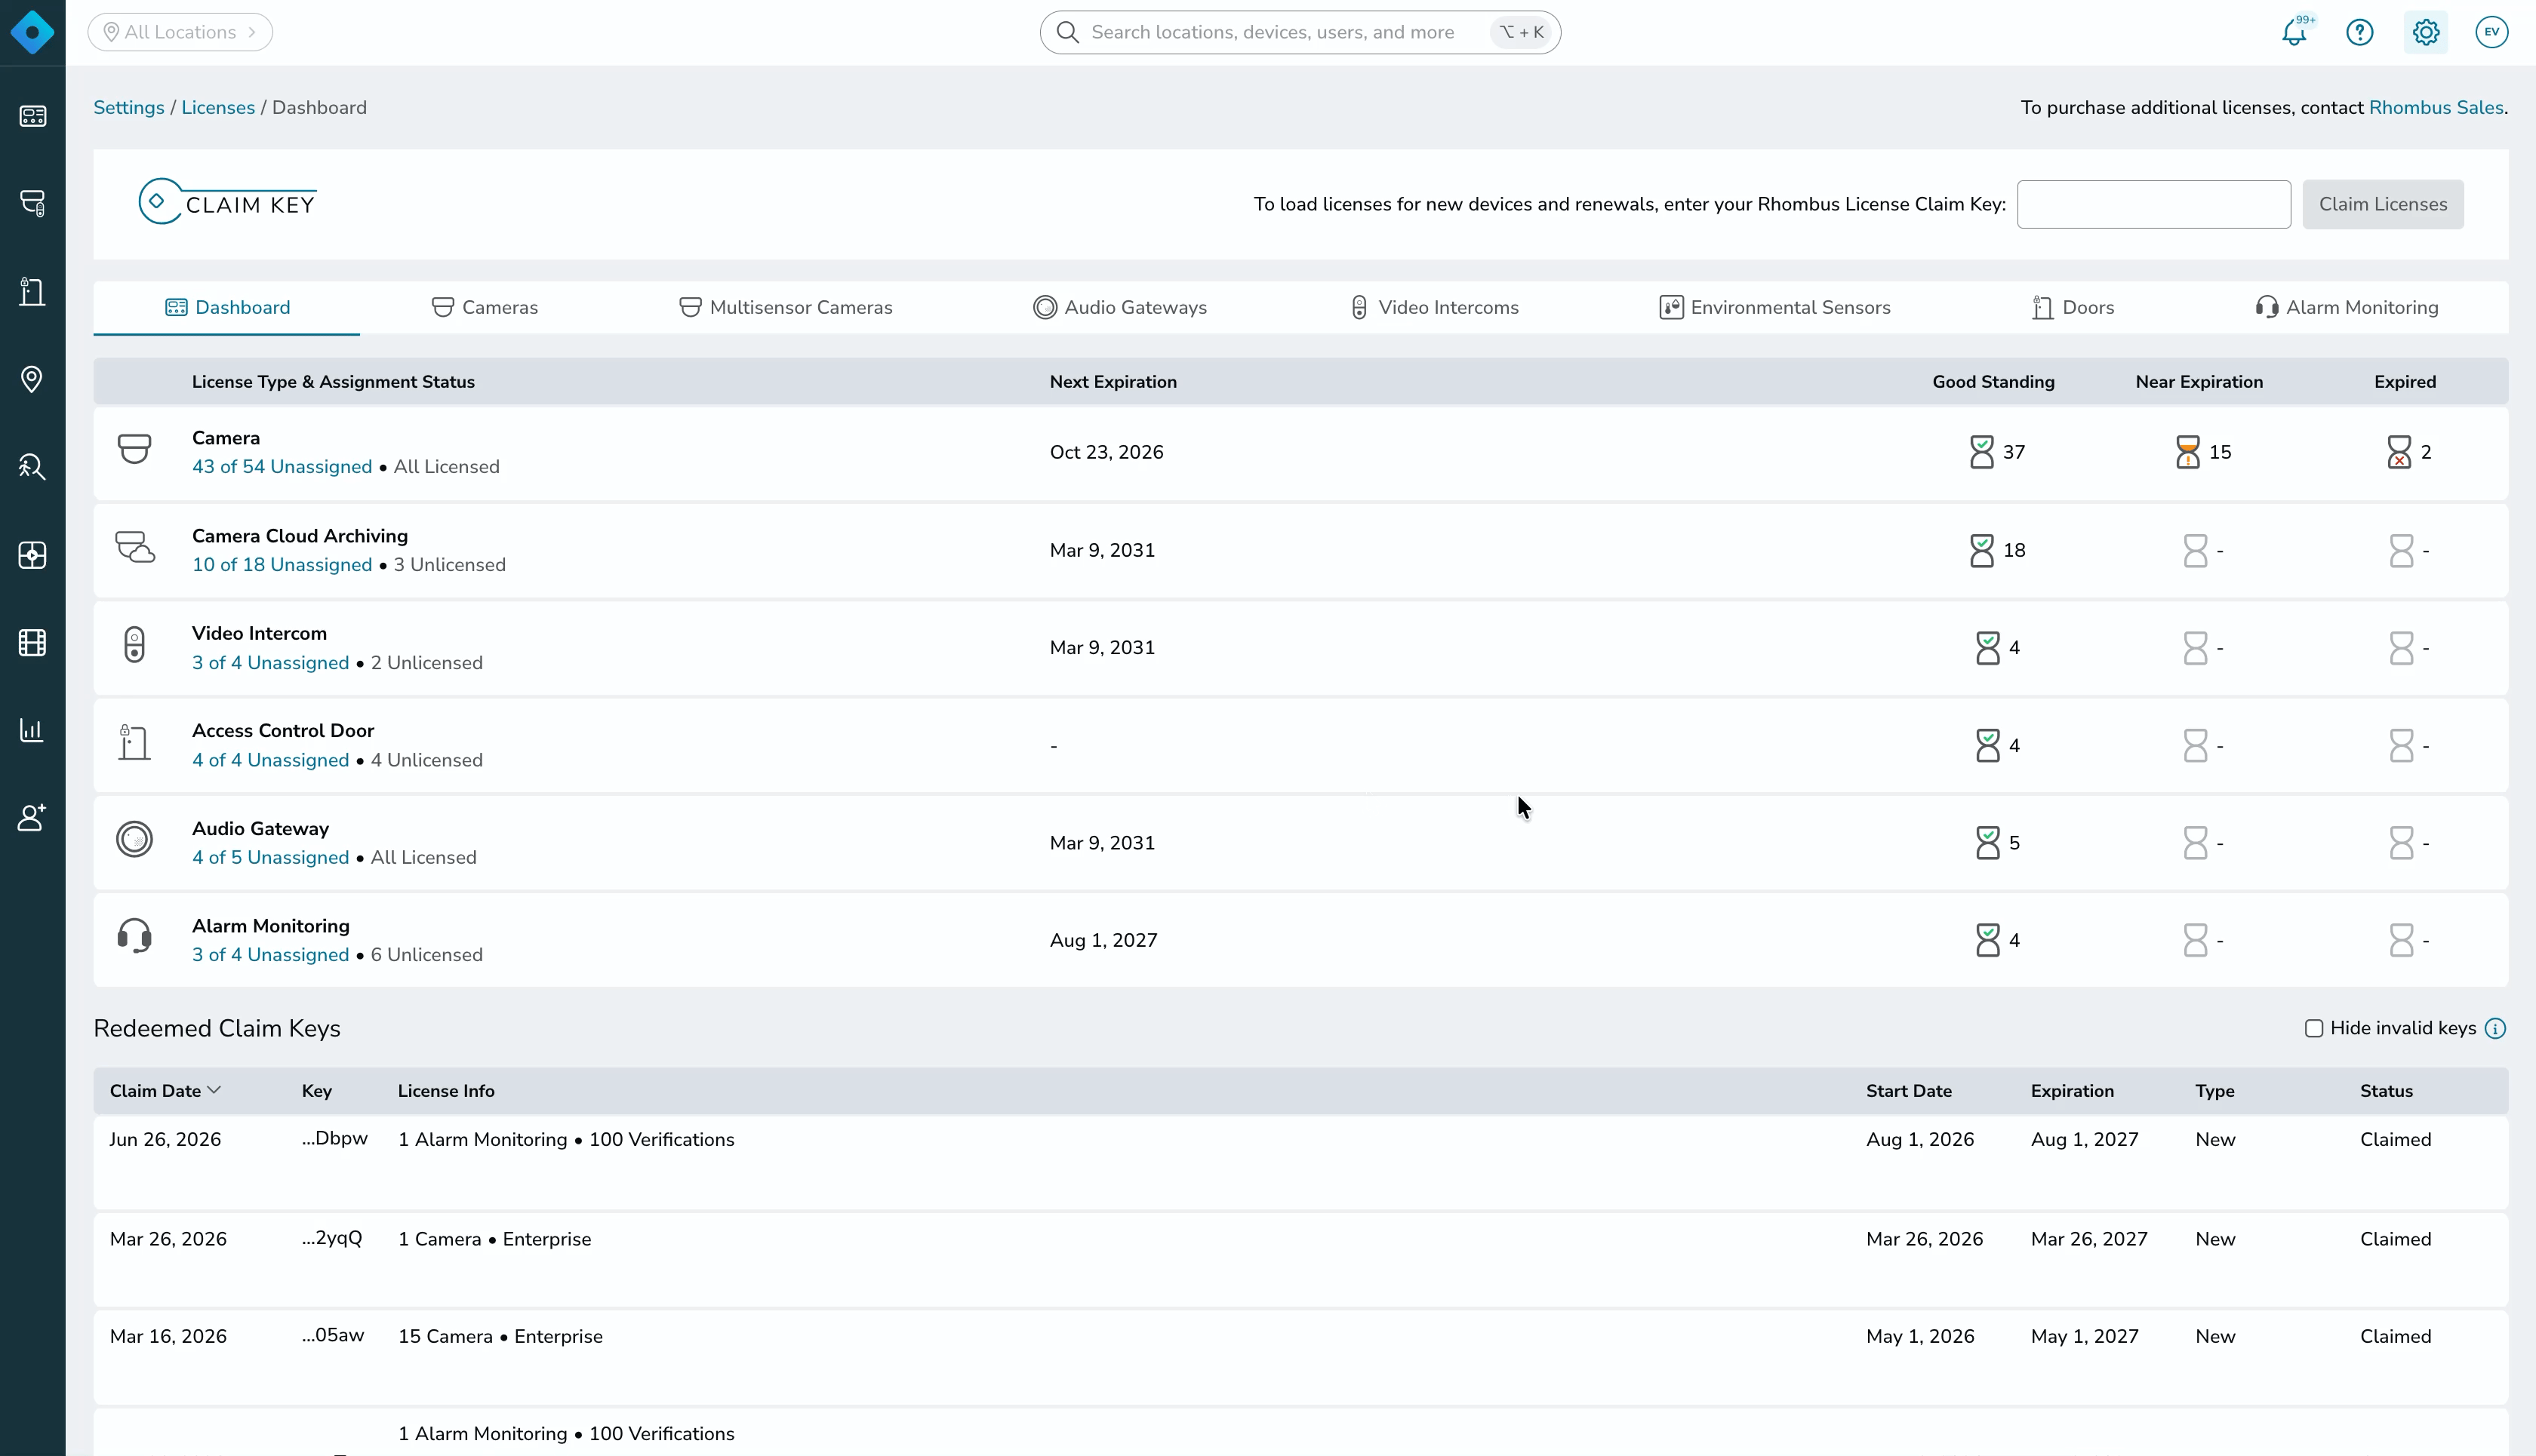Open the dashboard icon in left sidebar
This screenshot has width=2536, height=1456.
click(x=32, y=116)
